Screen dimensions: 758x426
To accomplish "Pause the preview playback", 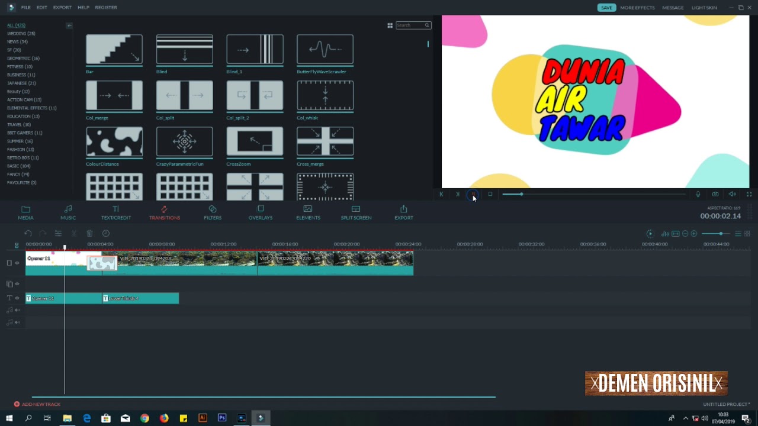I will tap(473, 194).
